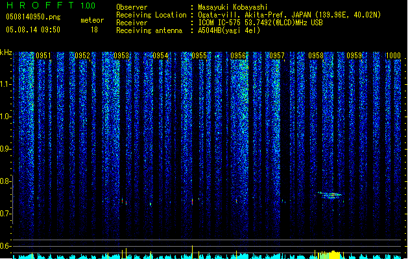The width and height of the screenshot is (408, 259).
Task: Click the 0955 time marker
Action: coord(199,56)
